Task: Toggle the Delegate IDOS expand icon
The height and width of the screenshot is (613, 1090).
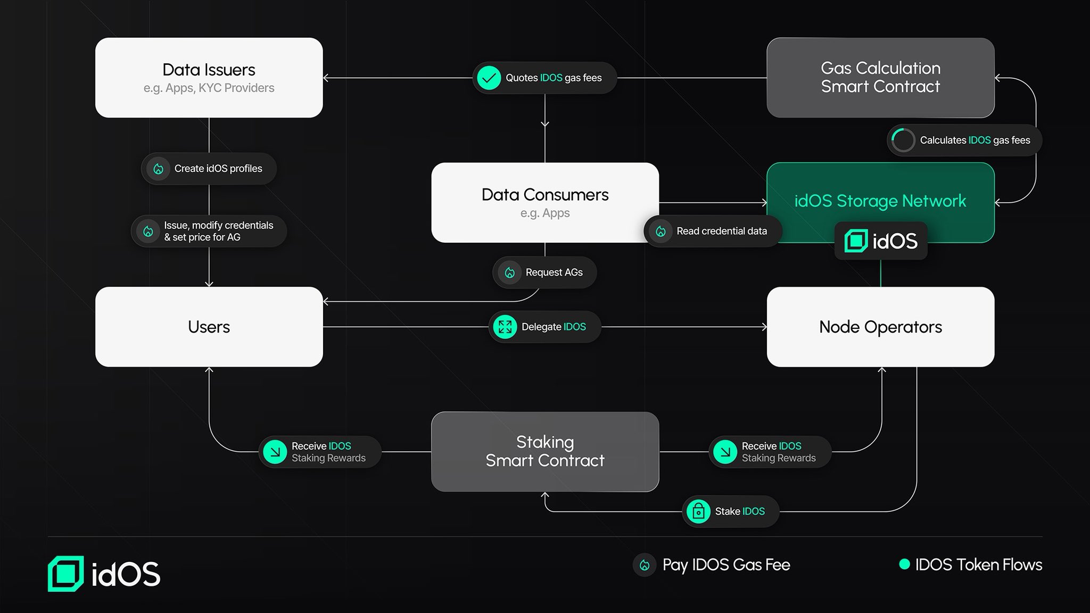Action: click(506, 327)
